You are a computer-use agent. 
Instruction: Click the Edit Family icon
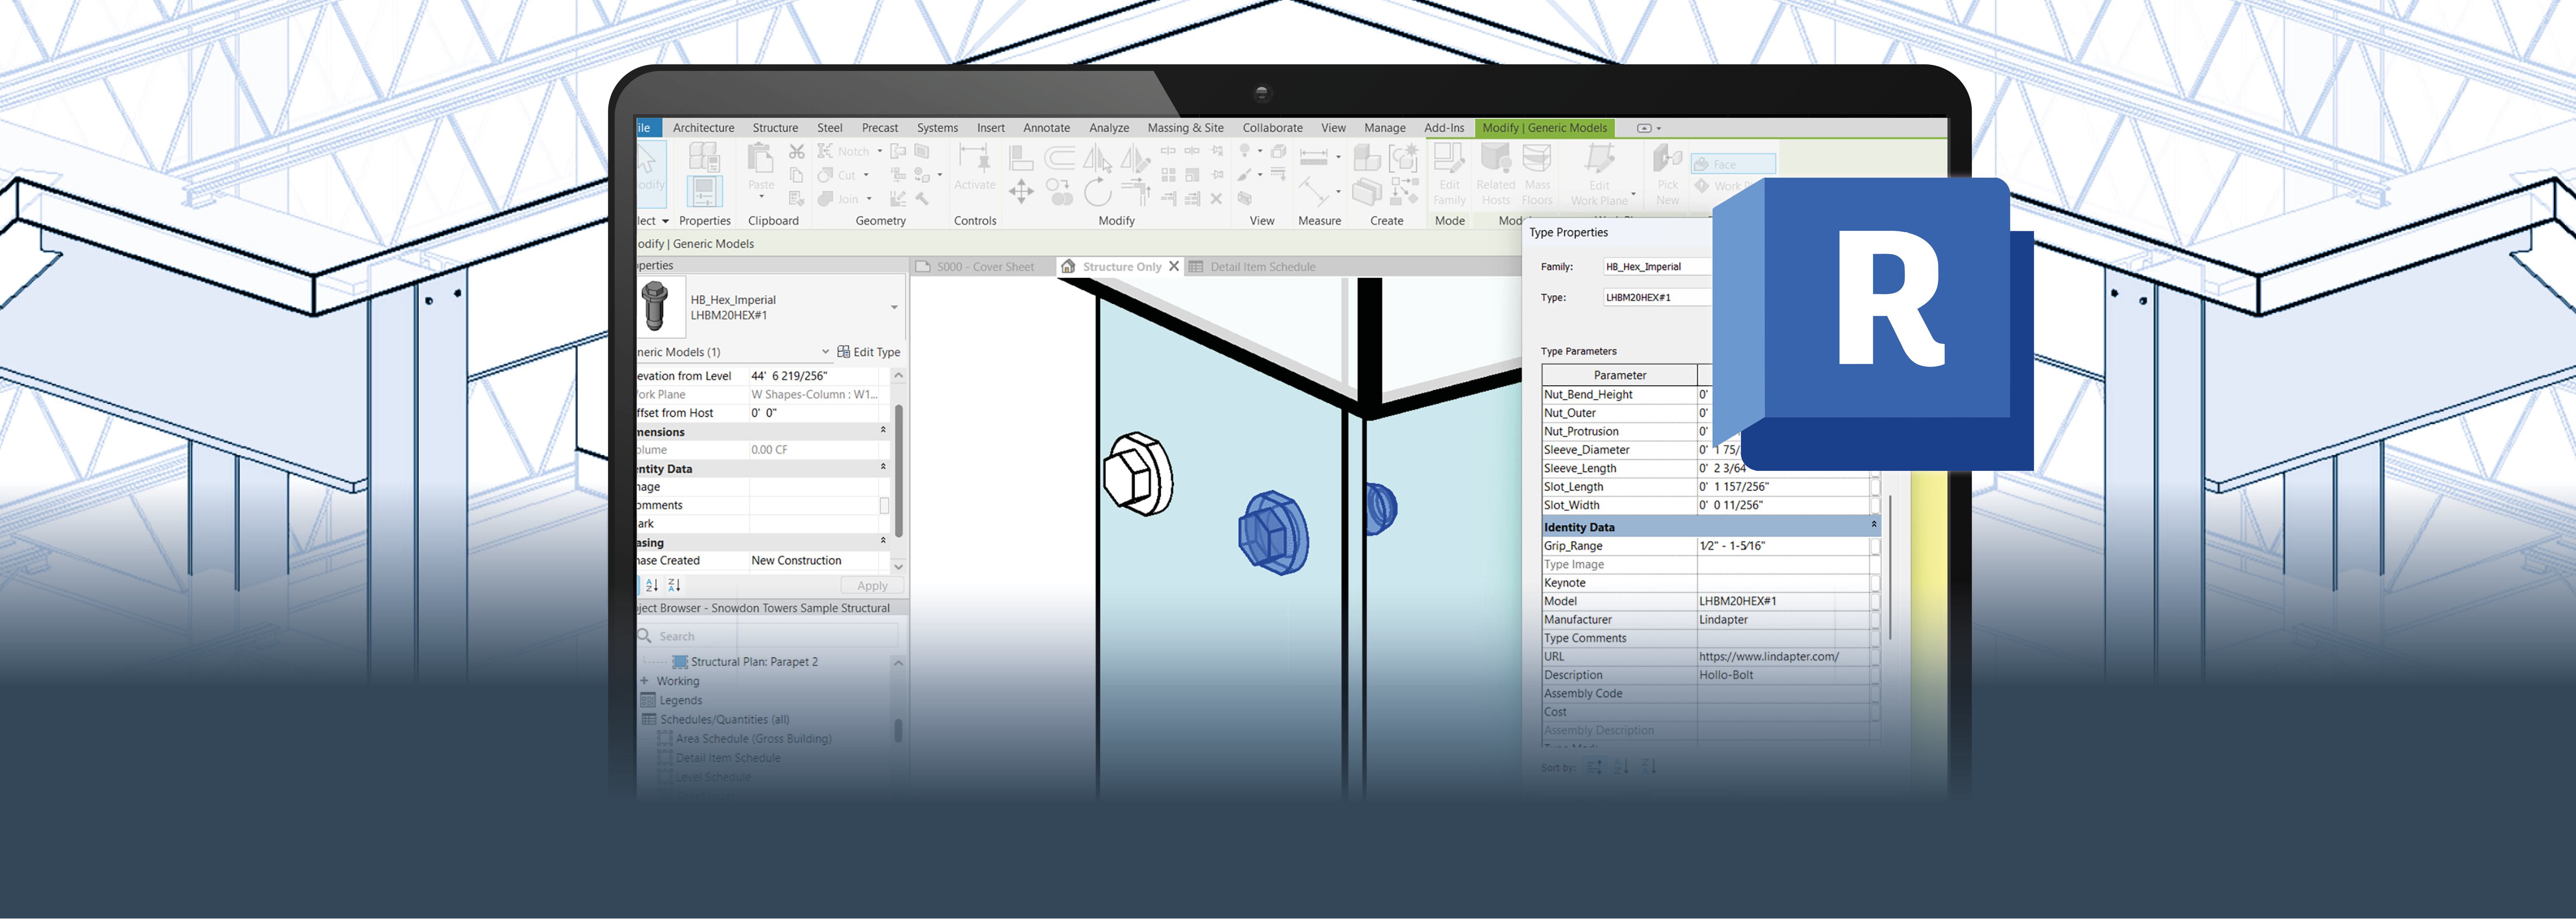click(x=1449, y=158)
